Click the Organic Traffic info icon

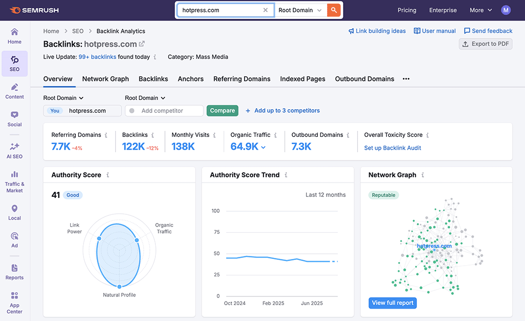[x=275, y=135]
